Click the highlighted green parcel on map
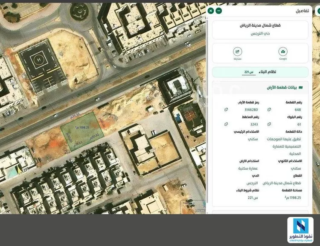The height and width of the screenshot is (246, 320). [x=82, y=132]
